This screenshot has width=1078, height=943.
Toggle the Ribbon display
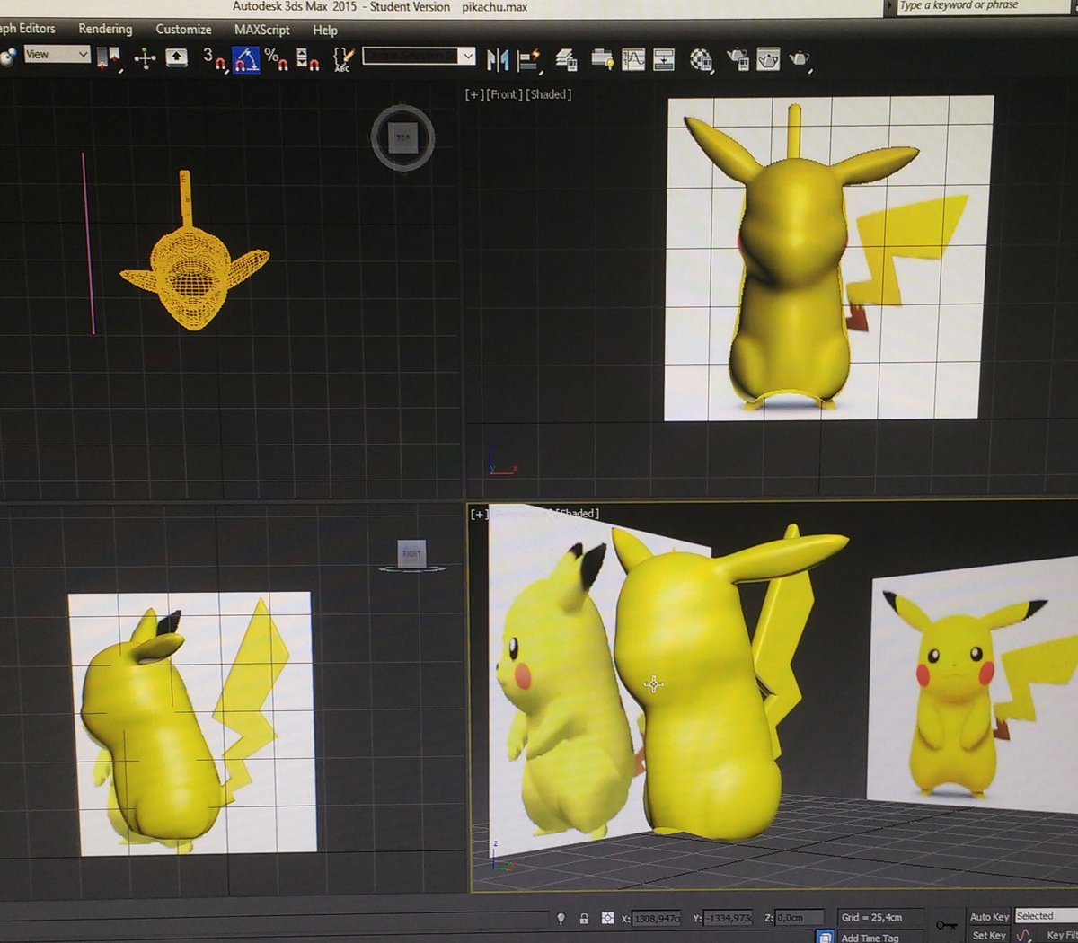pos(602,60)
